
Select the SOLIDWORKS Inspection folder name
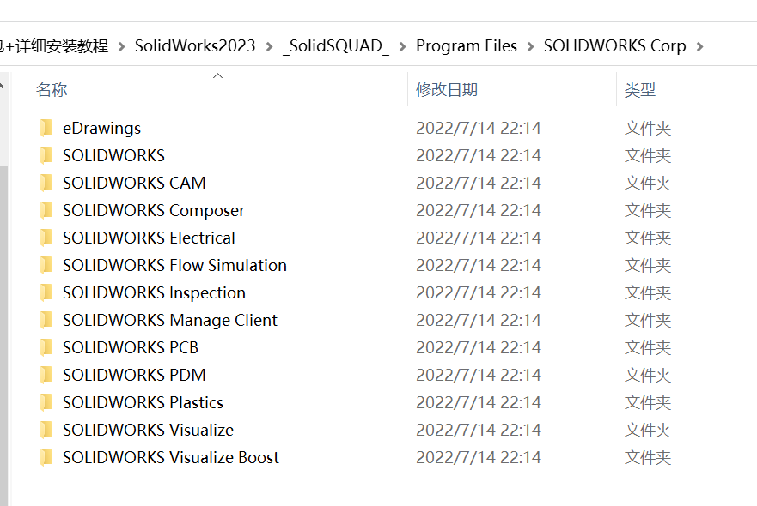pyautogui.click(x=154, y=292)
